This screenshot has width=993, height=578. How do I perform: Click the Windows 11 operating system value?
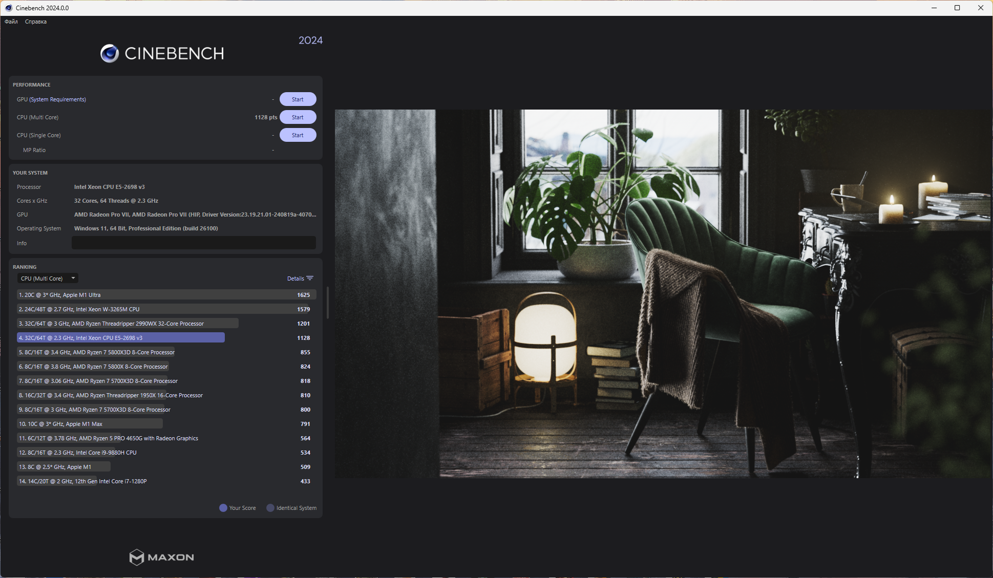pos(146,228)
